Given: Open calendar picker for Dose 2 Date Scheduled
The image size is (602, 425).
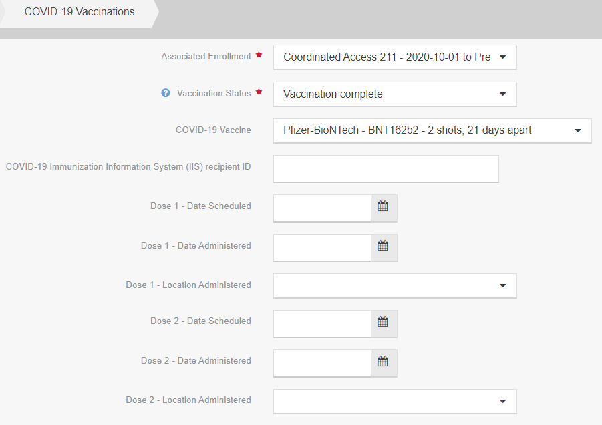Looking at the screenshot, I should point(384,323).
